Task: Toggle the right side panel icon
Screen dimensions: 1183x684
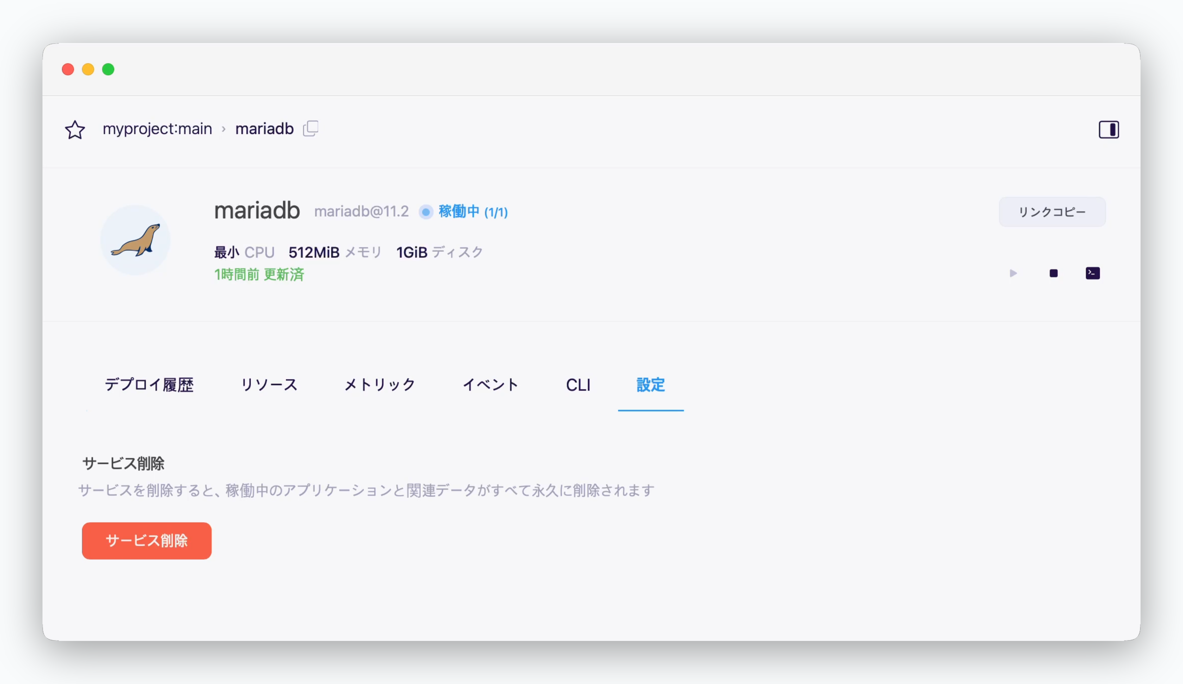Action: [1109, 130]
